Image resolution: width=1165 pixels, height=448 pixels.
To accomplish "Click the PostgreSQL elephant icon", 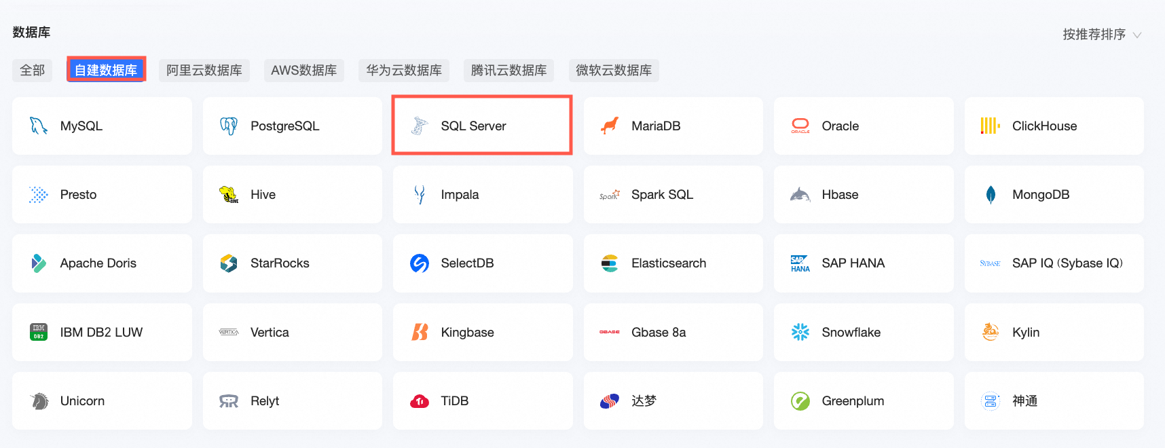I will [229, 126].
